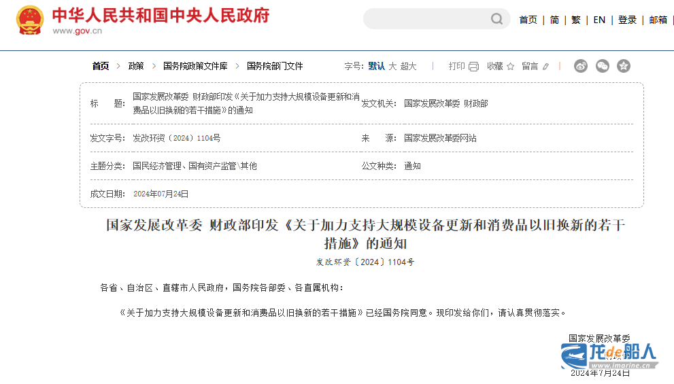
Task: Go to 国务院政策文件库 breadcrumb link
Action: [195, 66]
